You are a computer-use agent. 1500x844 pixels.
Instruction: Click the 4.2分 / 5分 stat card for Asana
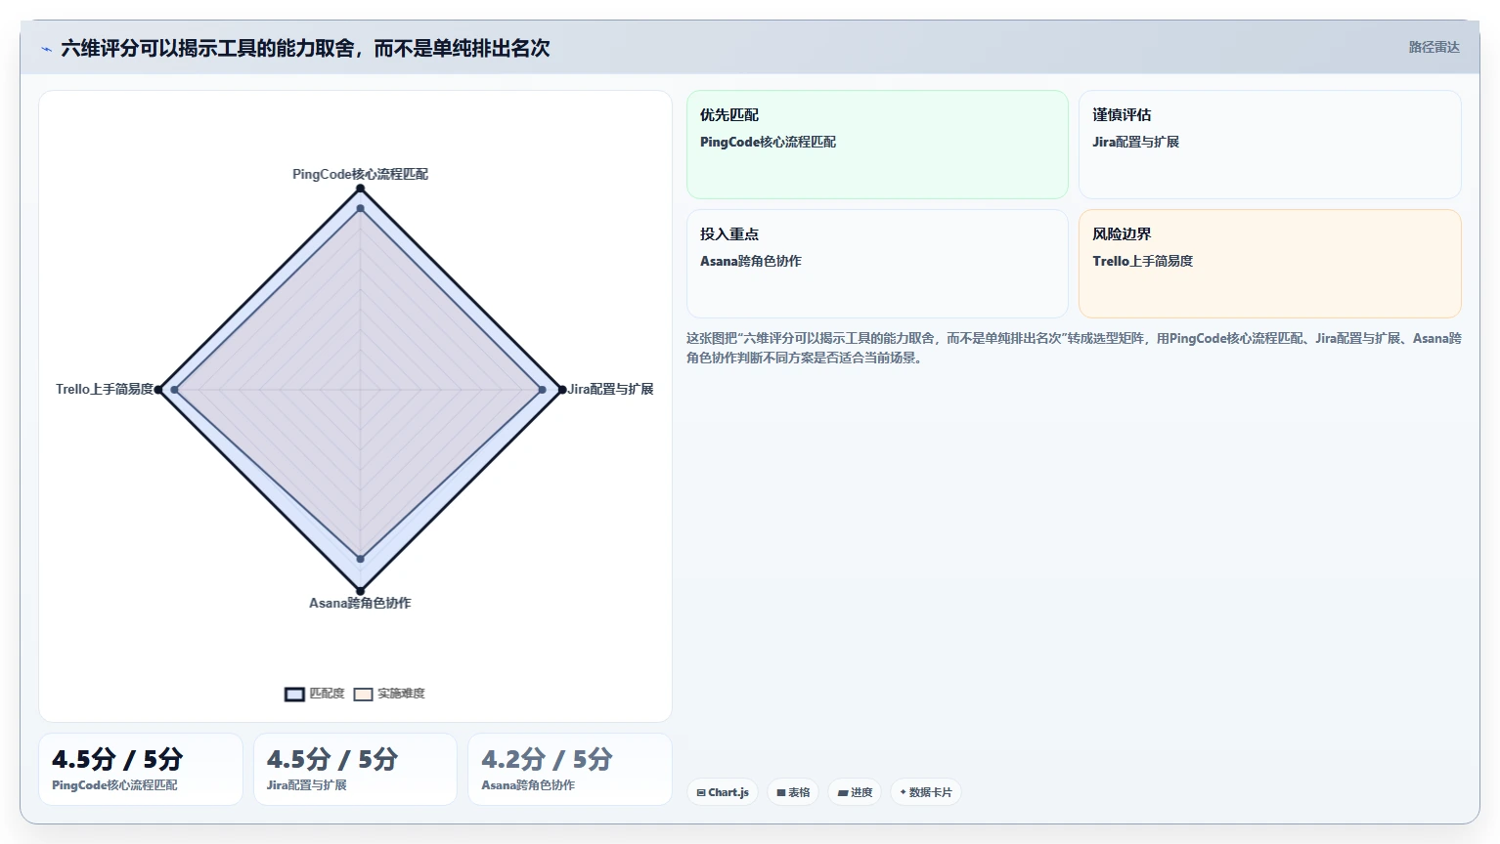coord(570,770)
